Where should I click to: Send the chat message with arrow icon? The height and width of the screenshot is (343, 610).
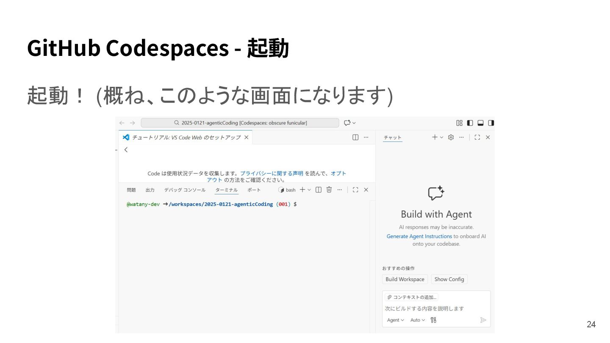pyautogui.click(x=483, y=320)
